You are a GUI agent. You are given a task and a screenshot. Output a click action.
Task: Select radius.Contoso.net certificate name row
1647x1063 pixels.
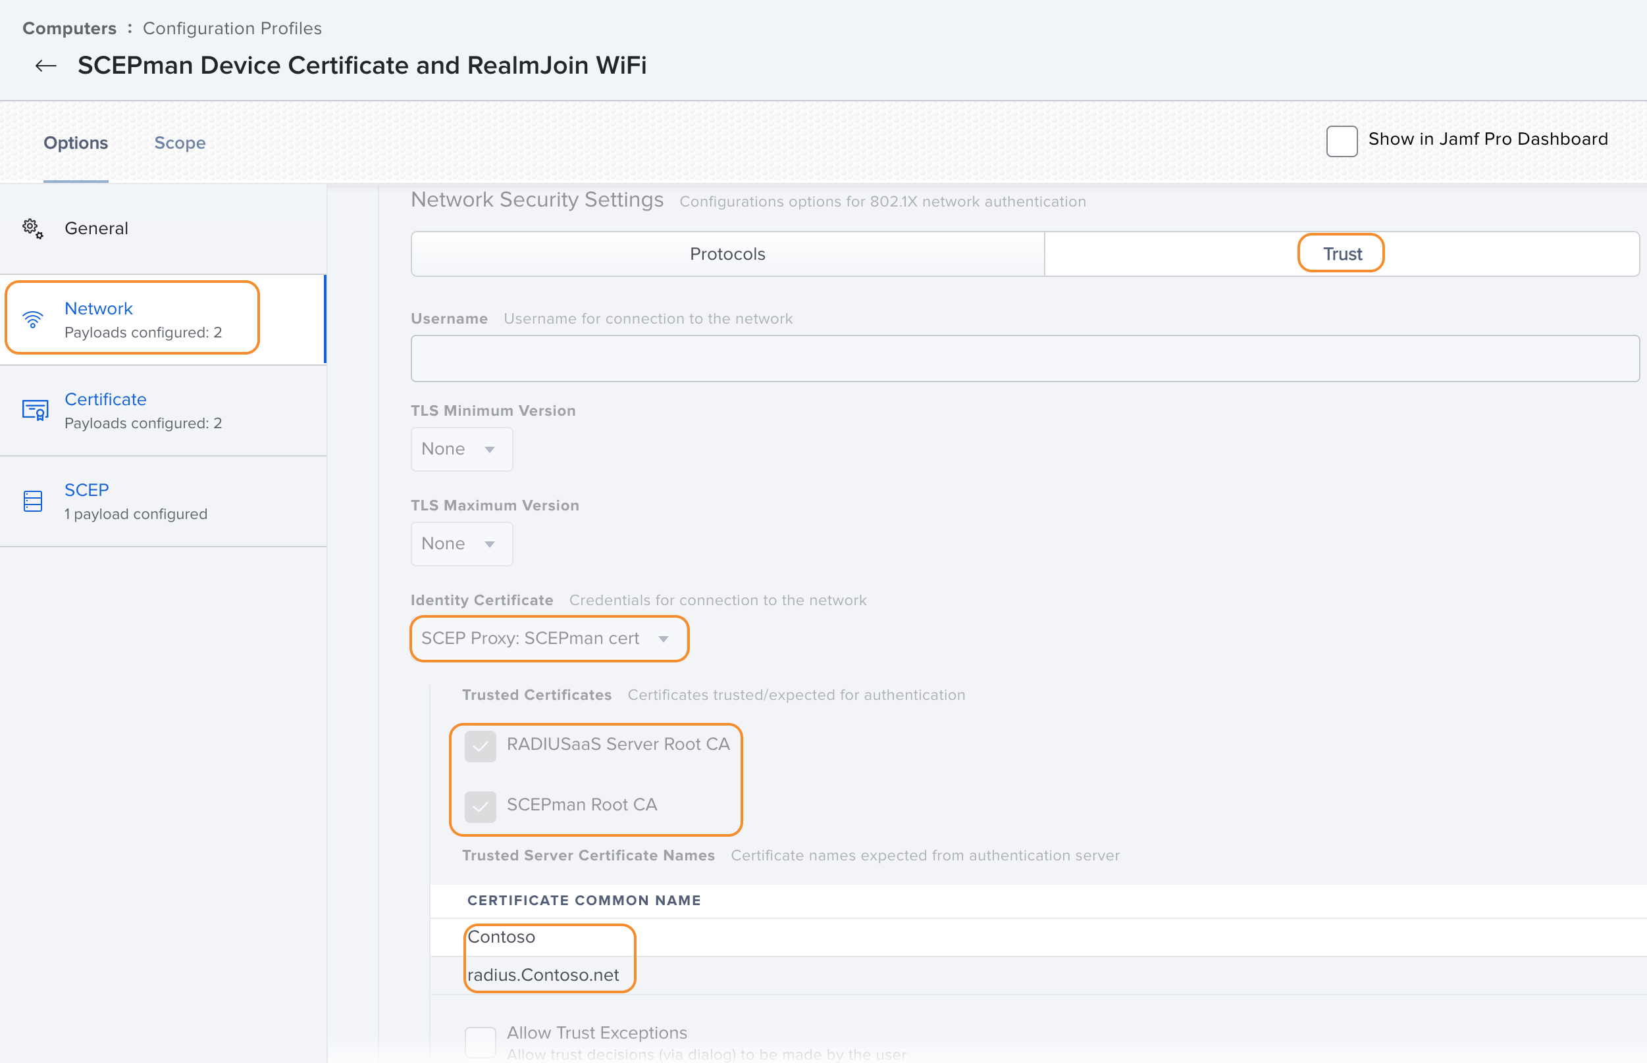coord(543,975)
